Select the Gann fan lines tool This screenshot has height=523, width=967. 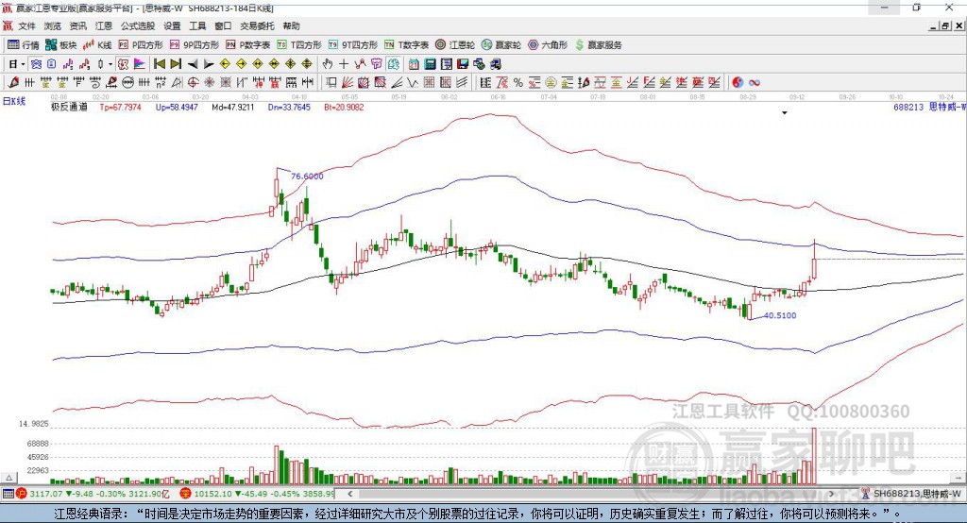click(x=347, y=82)
